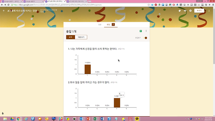Click the red Opera-style O extension icon
Screen dimensions: 215x121
[174, 5]
